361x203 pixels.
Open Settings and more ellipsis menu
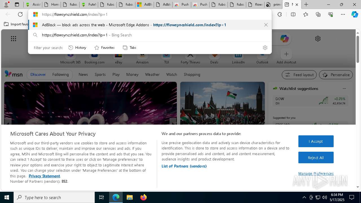[x=343, y=14]
